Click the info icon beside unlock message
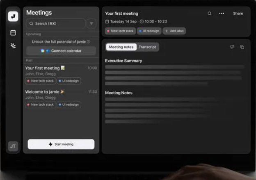Viewport: 256px width, 180px height. click(x=89, y=42)
